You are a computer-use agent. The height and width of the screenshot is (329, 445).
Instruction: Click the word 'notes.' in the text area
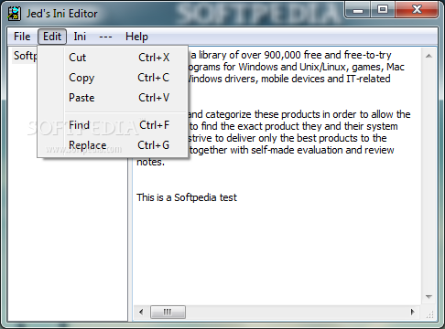(150, 162)
